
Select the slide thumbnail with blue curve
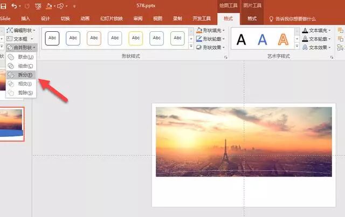click(12, 124)
